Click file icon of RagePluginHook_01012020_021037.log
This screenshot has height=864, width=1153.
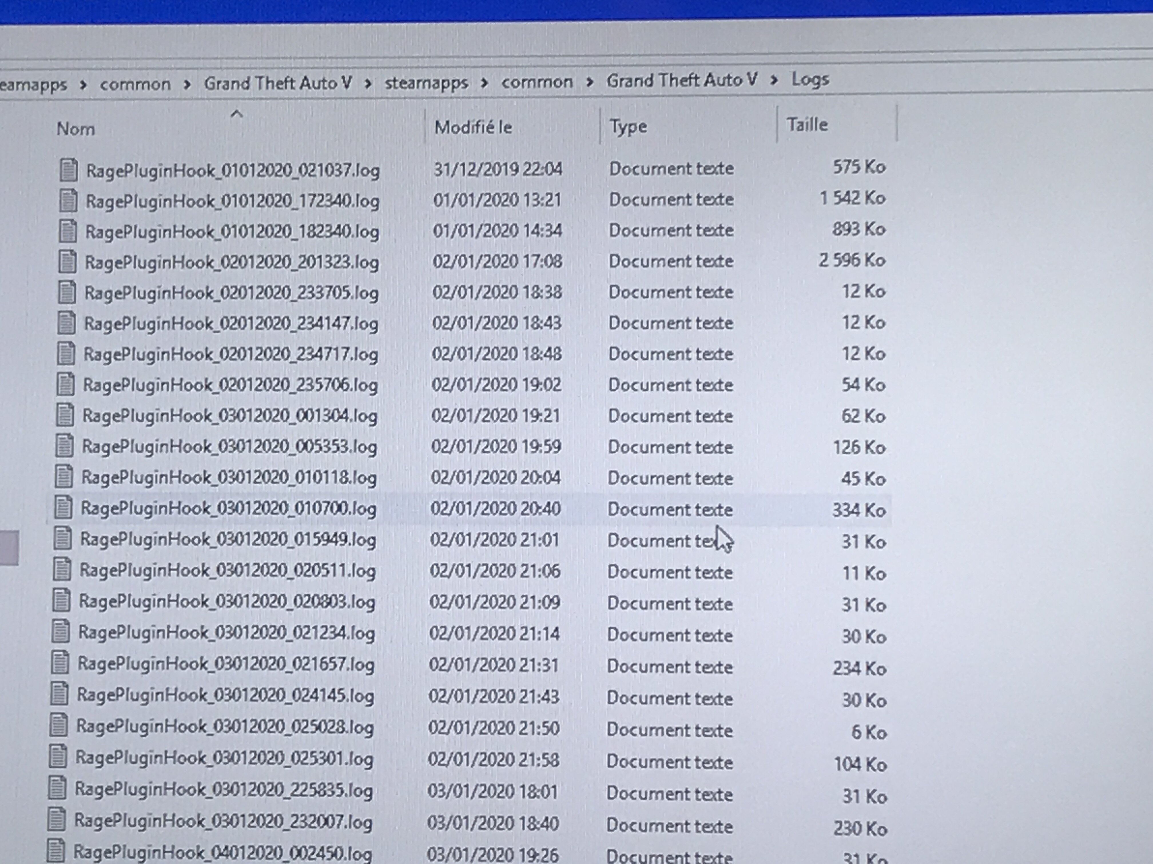tap(69, 170)
